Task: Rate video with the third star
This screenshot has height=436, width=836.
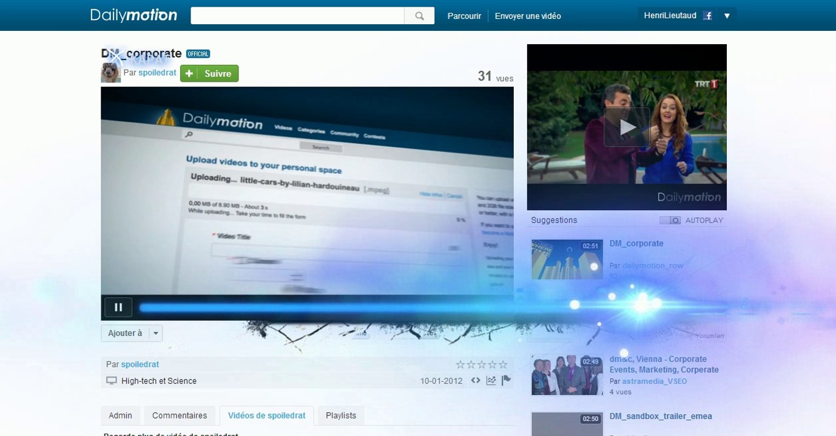Action: point(482,365)
